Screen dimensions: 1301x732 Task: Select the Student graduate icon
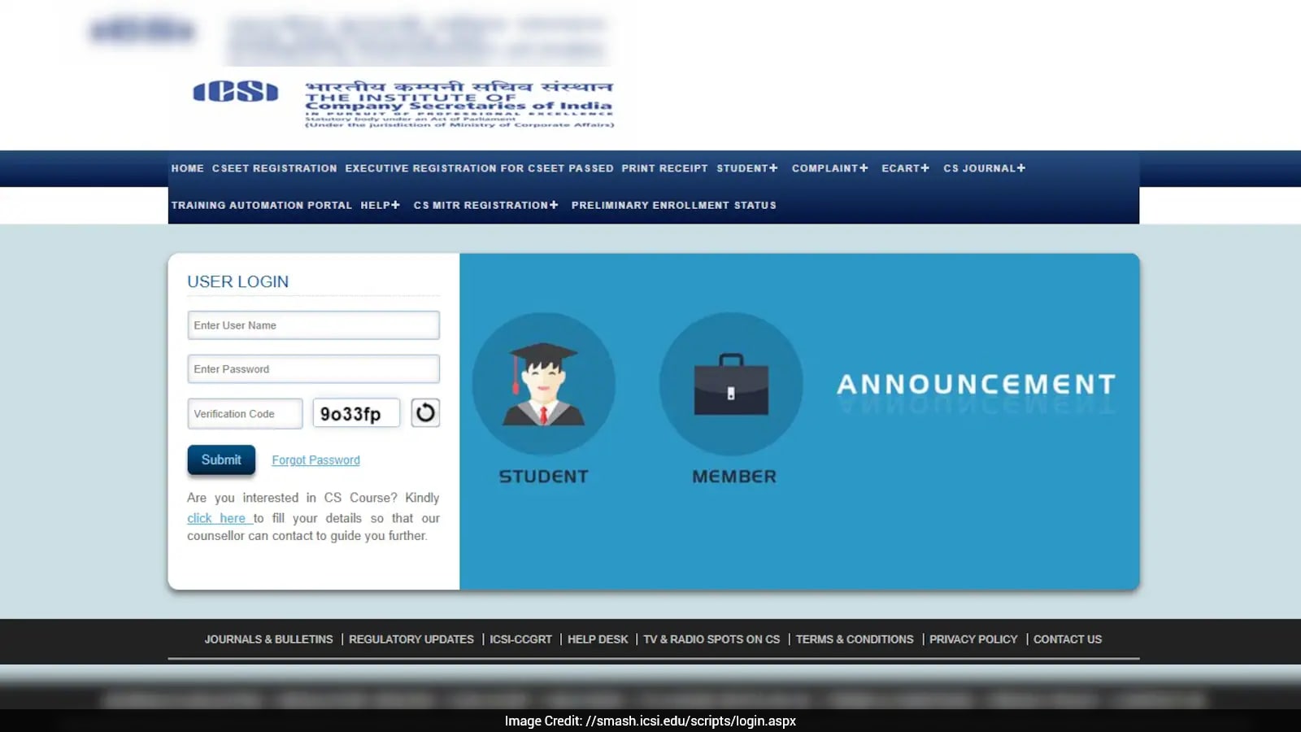tap(543, 384)
